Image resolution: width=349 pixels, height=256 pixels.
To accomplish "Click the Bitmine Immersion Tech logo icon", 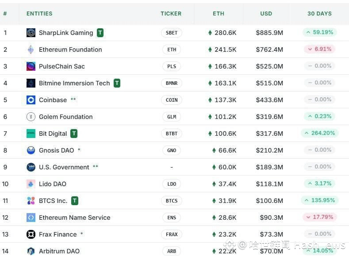I will [31, 83].
